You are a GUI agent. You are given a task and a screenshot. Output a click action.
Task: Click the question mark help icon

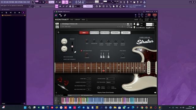point(131,2)
